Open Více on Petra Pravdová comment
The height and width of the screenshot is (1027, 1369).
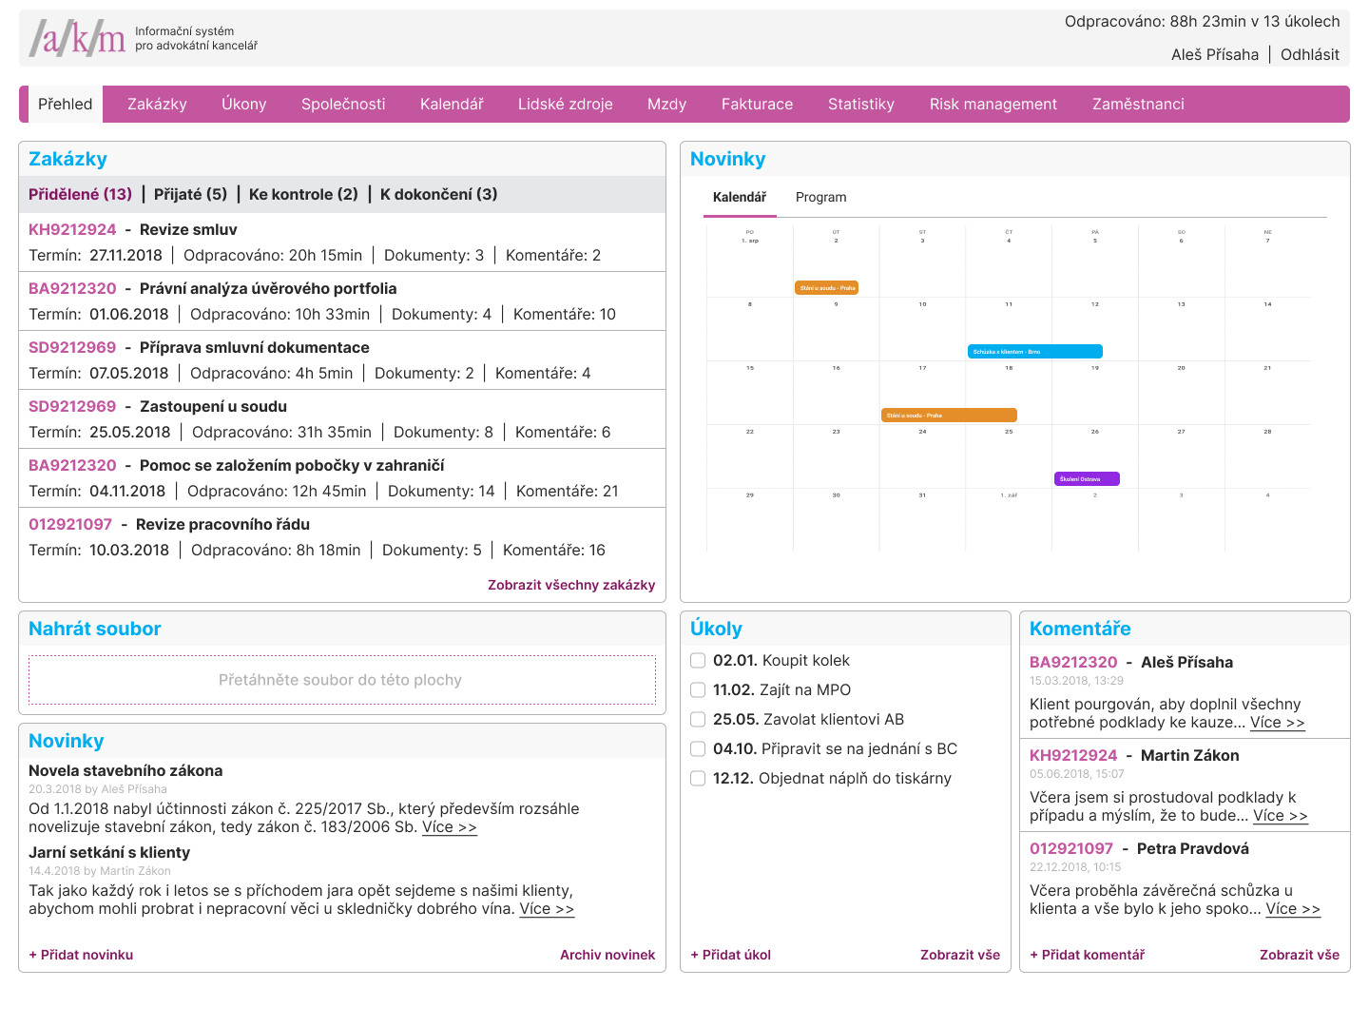[1293, 909]
